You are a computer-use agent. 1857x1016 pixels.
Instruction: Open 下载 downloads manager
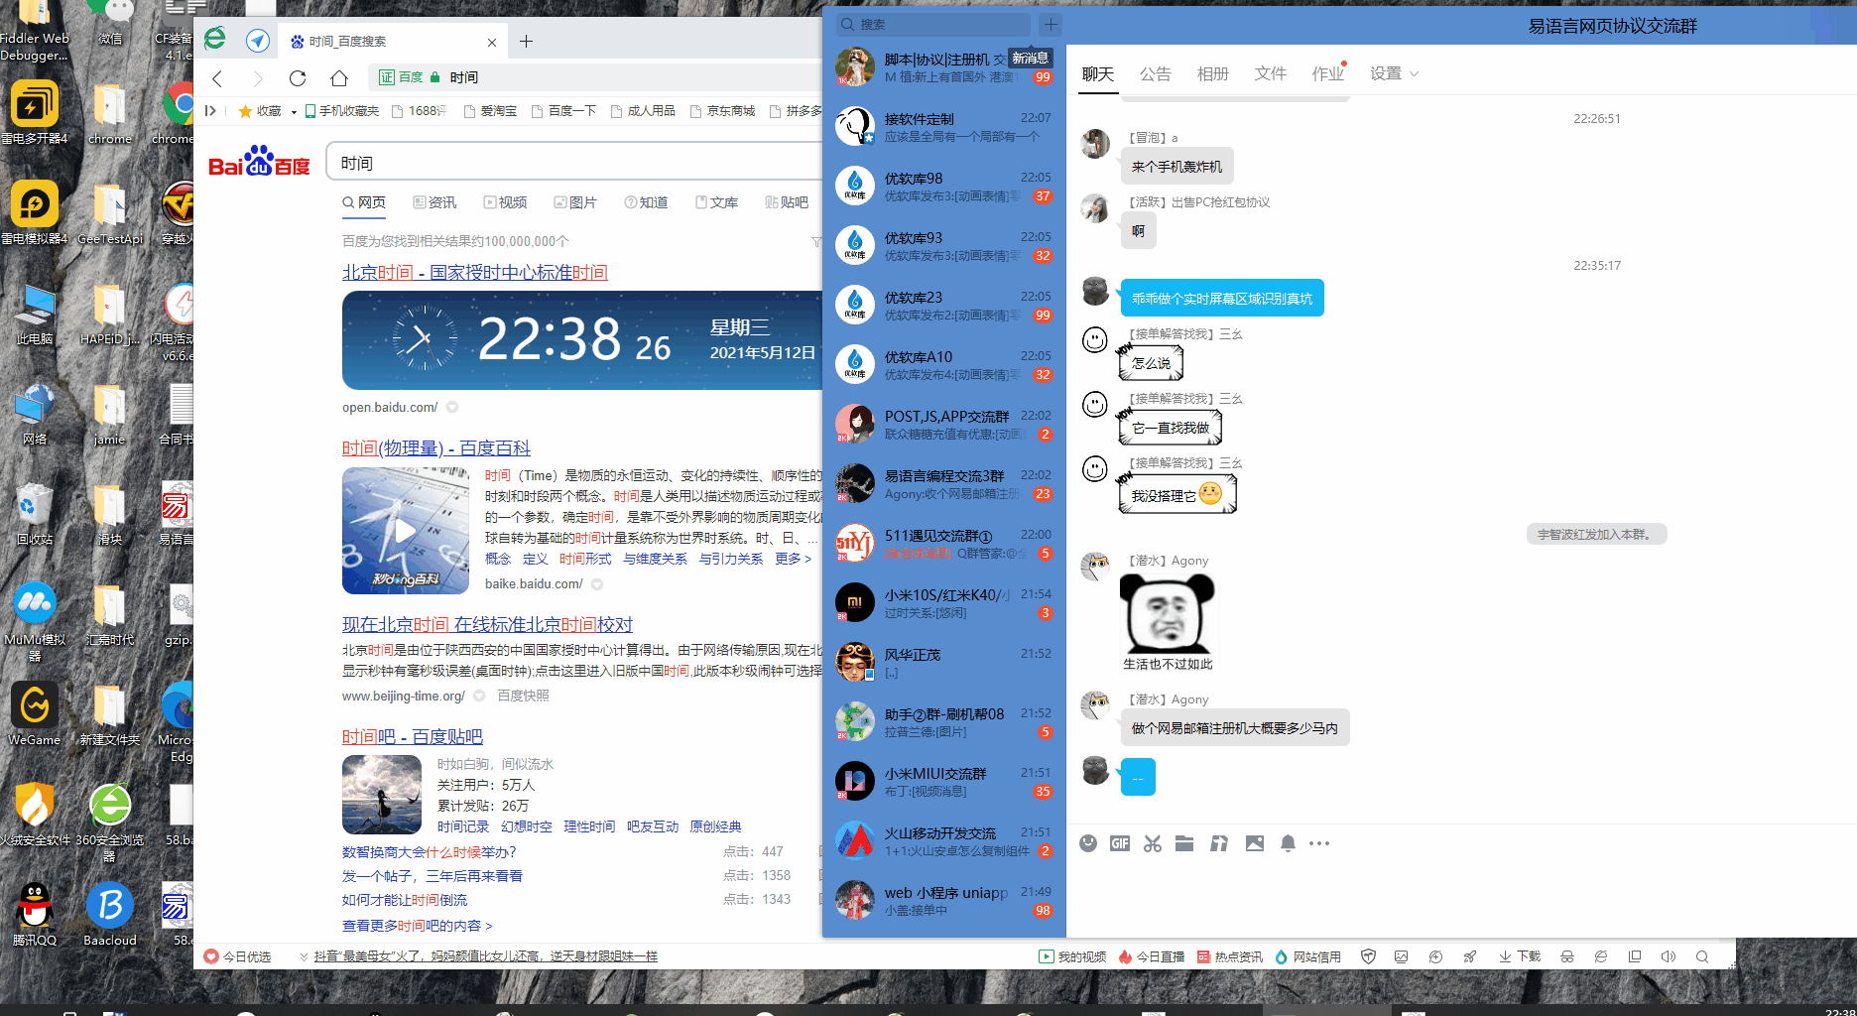pyautogui.click(x=1520, y=956)
